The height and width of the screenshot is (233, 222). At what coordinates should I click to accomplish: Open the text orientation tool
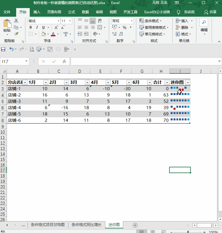click(x=95, y=34)
